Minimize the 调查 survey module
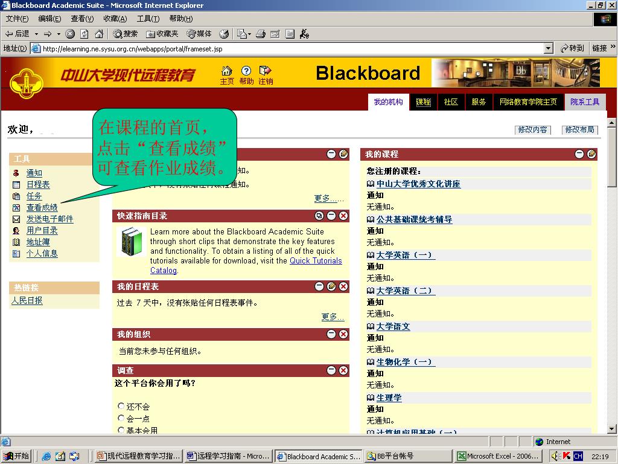 (x=331, y=370)
